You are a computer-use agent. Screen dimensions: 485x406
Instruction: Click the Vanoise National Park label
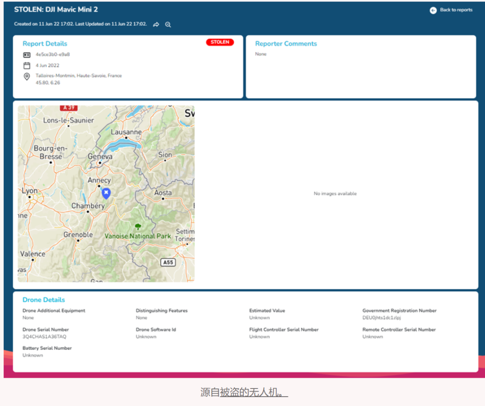[x=138, y=236]
